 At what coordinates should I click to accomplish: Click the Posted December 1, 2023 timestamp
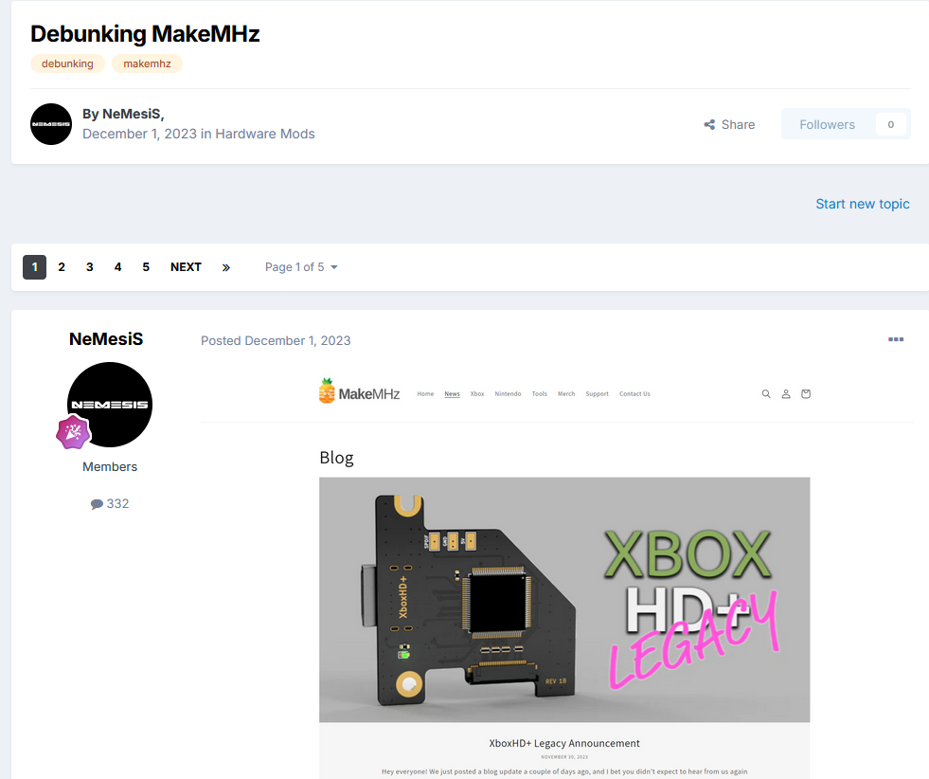coord(276,341)
